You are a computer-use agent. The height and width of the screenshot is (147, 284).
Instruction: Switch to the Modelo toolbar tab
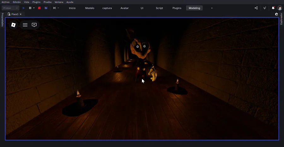coord(90,8)
